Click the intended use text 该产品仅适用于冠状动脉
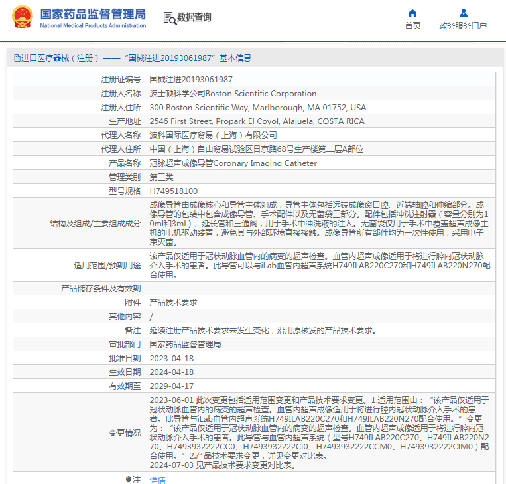 [320, 266]
